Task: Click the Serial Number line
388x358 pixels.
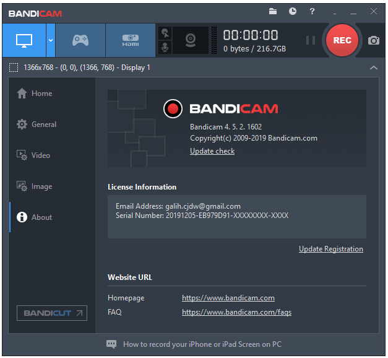Action: 202,216
